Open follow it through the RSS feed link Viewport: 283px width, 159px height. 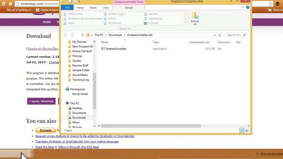point(78,147)
